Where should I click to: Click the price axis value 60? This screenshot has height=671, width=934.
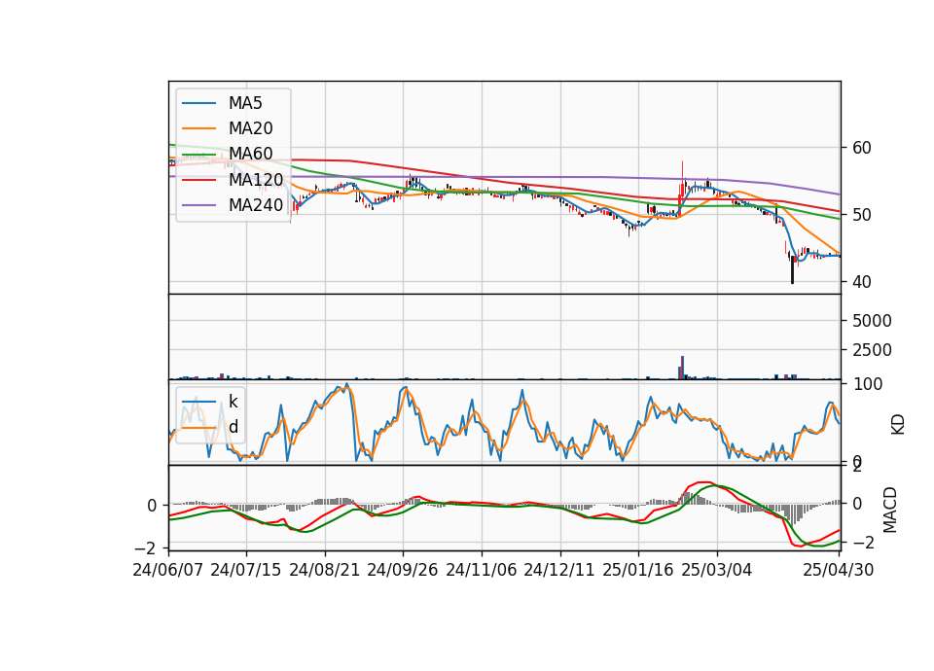click(862, 148)
